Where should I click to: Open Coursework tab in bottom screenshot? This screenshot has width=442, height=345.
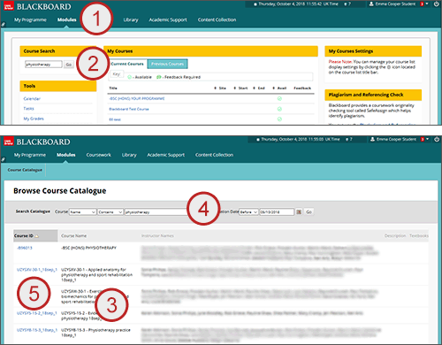coord(99,155)
